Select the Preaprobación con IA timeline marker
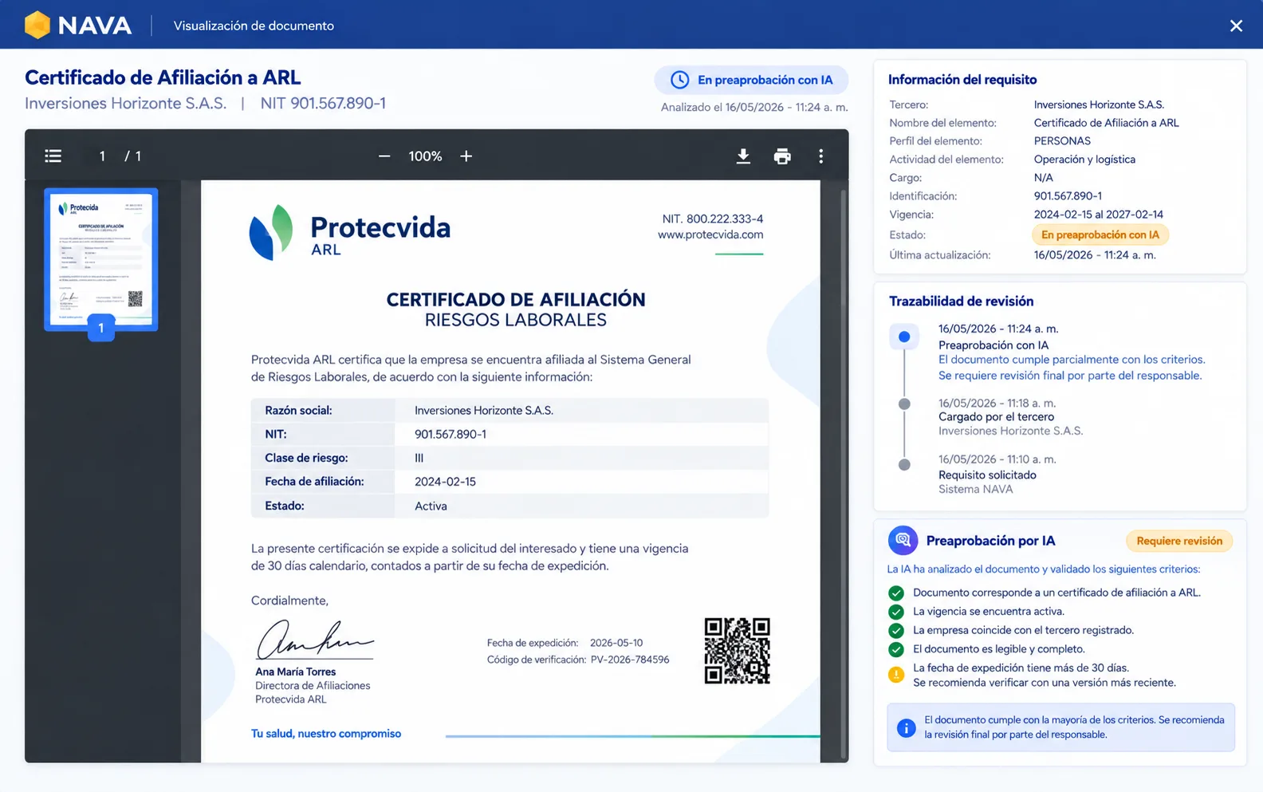The image size is (1263, 792). click(904, 337)
